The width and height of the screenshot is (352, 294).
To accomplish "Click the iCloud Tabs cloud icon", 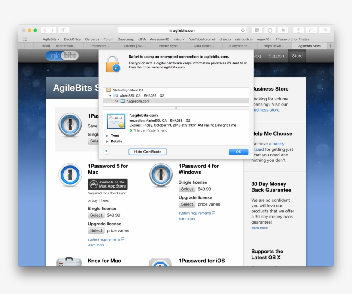I will pos(312,30).
